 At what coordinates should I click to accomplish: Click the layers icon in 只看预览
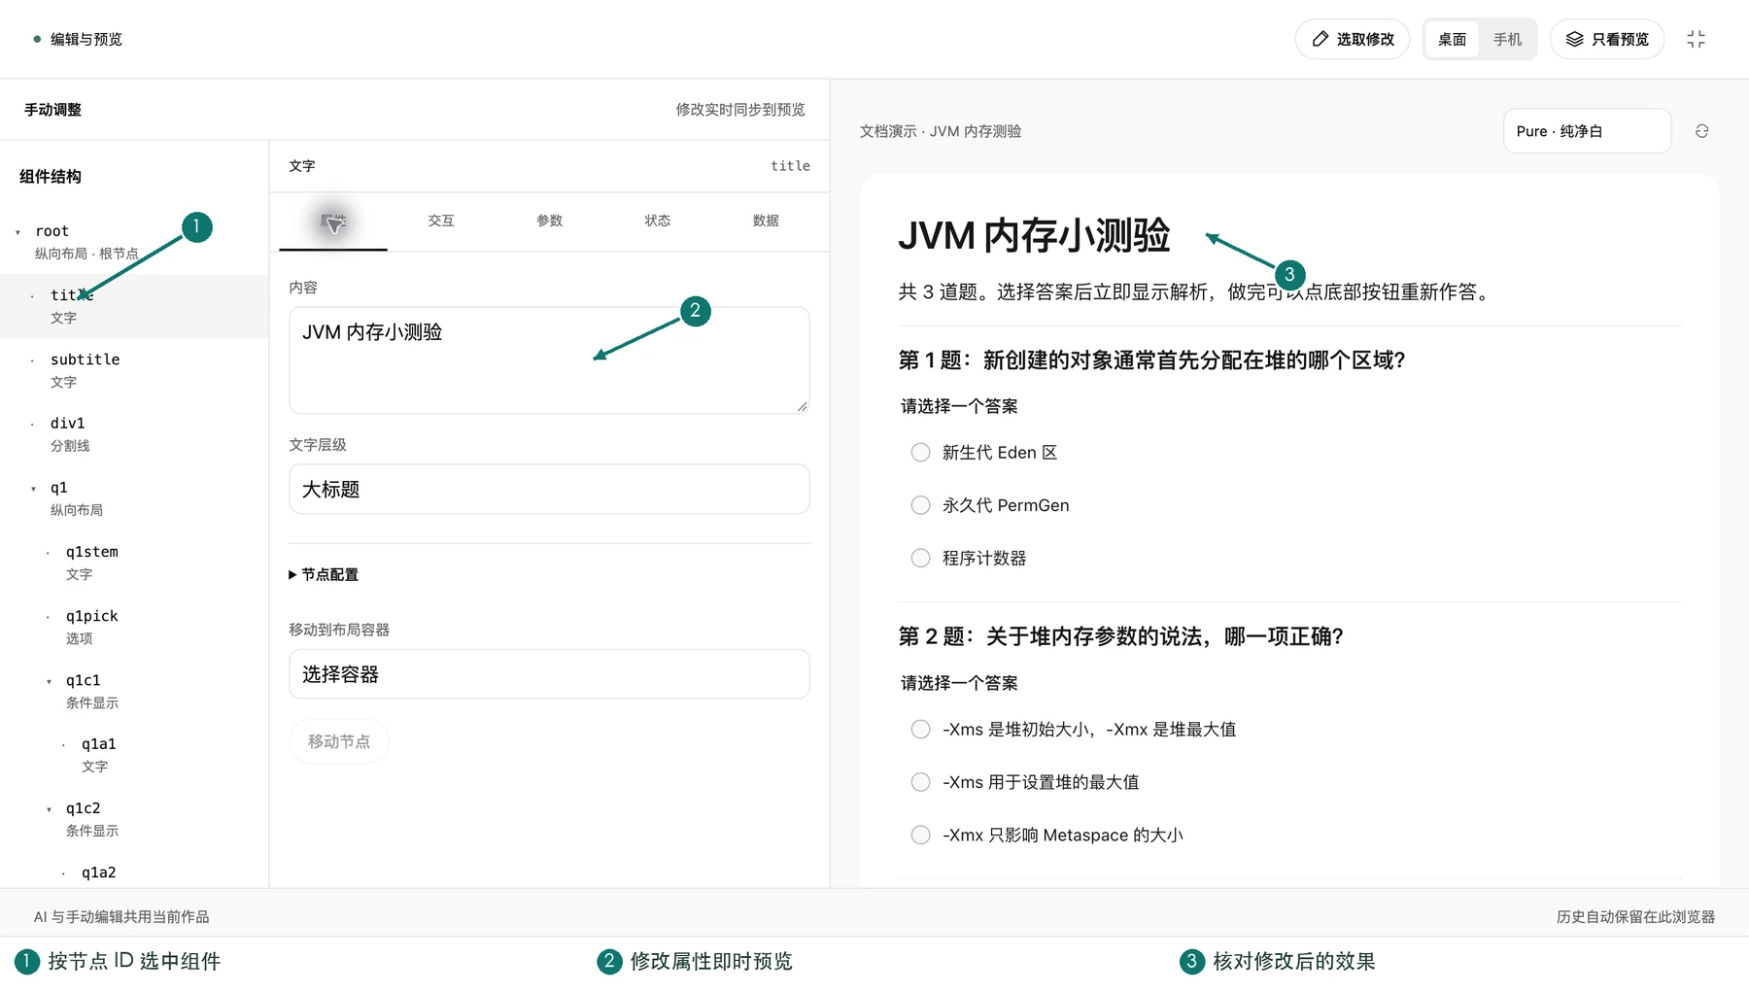click(x=1574, y=39)
